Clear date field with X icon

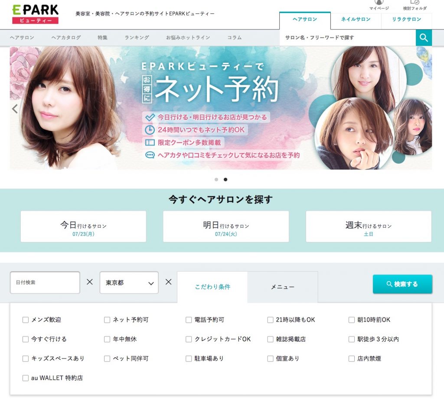(x=90, y=282)
